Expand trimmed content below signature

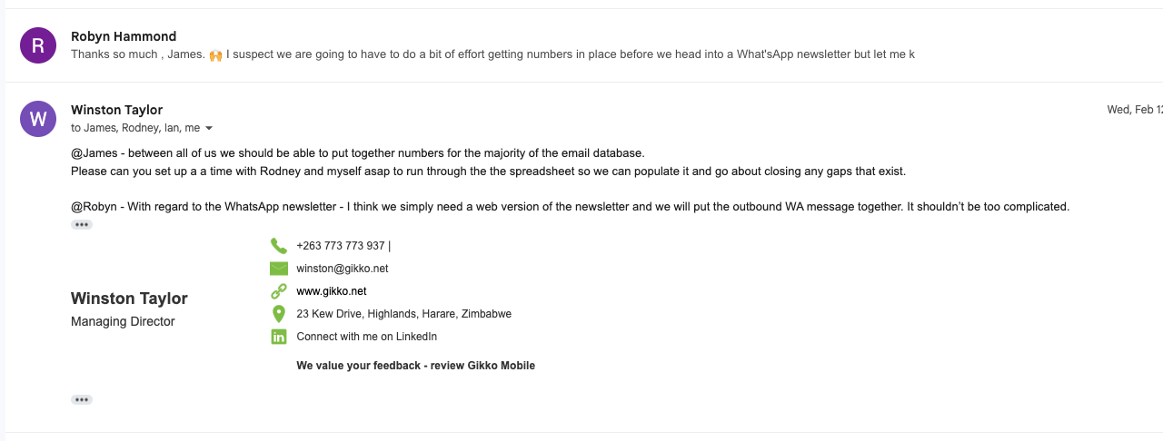pos(82,400)
